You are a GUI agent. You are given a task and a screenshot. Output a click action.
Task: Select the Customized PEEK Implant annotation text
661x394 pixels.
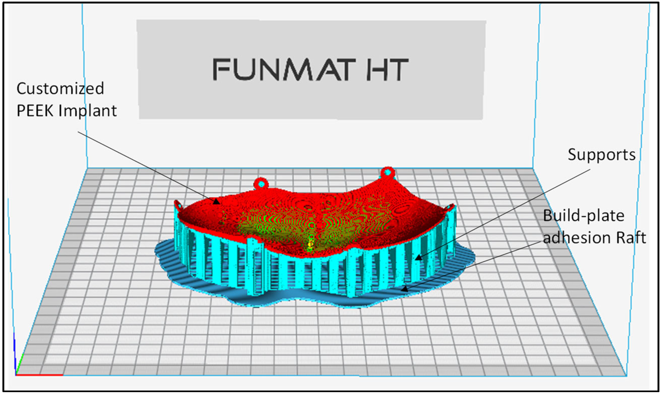(66, 100)
